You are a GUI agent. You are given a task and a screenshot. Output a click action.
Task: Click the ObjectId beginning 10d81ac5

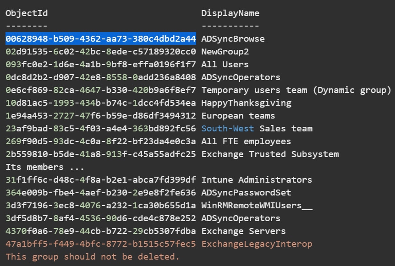coord(101,103)
